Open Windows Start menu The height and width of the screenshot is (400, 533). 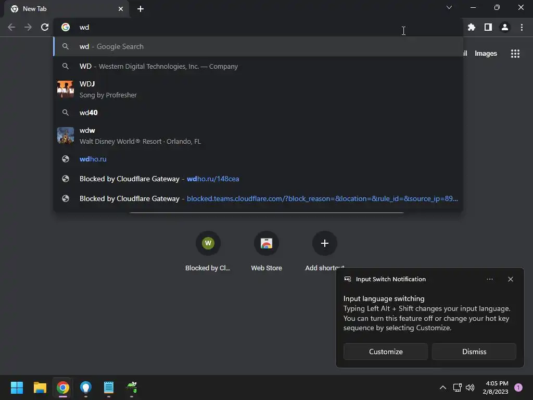[x=17, y=387]
